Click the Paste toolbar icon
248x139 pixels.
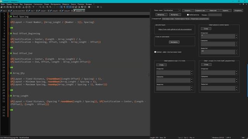pos(29,7)
